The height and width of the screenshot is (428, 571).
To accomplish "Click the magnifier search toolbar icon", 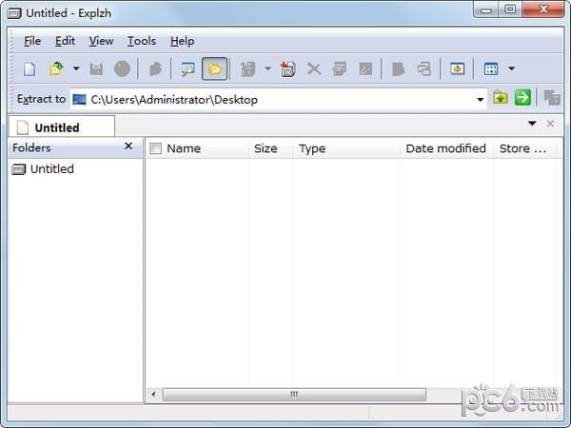I will 187,68.
